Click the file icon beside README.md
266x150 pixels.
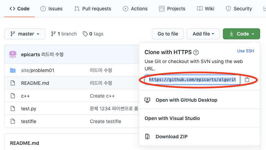tap(13, 83)
